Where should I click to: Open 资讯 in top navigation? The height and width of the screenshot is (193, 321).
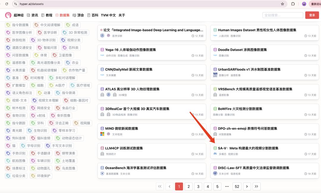(33, 15)
